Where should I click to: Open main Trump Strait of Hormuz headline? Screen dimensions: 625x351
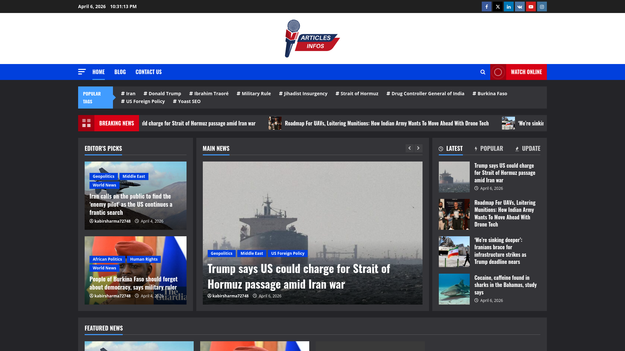pyautogui.click(x=299, y=276)
